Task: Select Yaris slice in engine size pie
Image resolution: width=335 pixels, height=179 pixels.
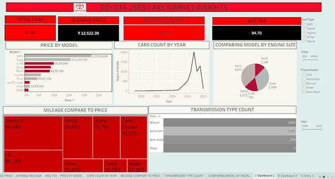Action: coord(248,75)
